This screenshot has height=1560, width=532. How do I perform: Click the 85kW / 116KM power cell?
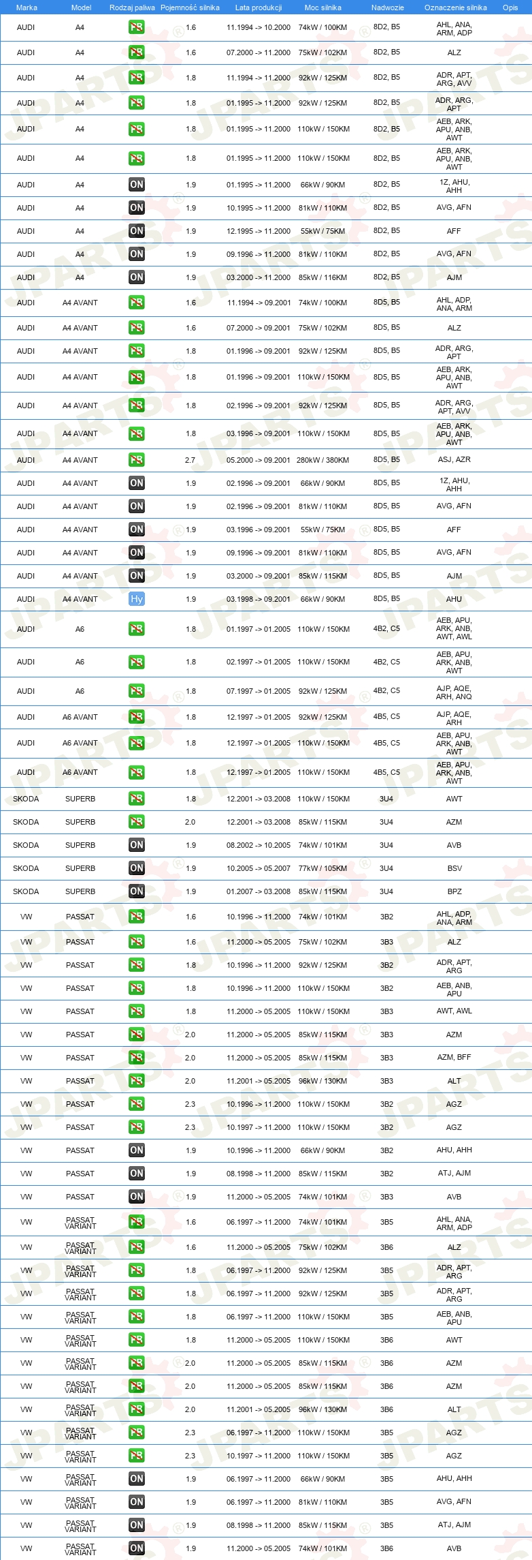323,277
